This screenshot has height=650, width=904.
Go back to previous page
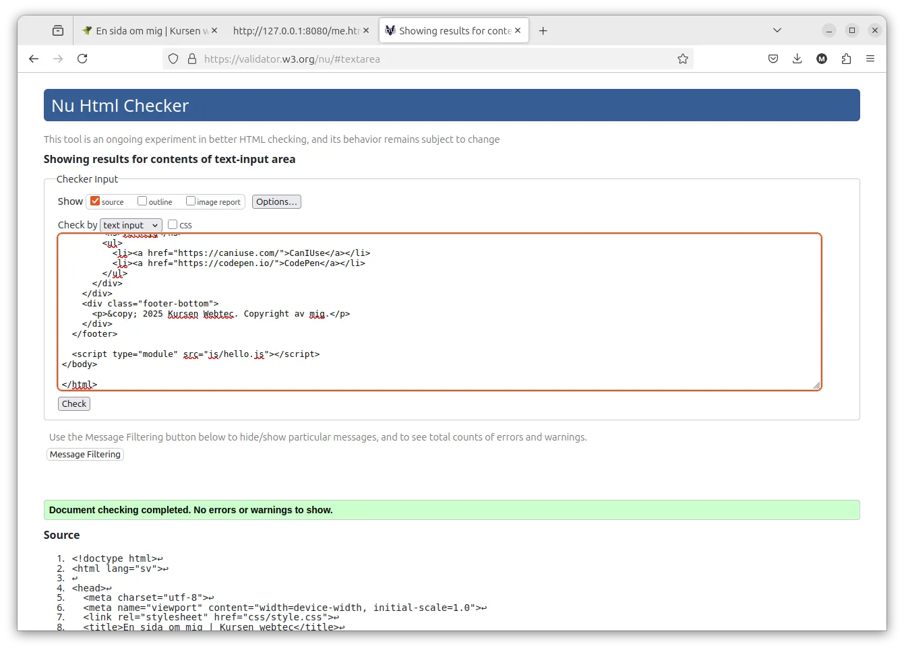pyautogui.click(x=34, y=59)
